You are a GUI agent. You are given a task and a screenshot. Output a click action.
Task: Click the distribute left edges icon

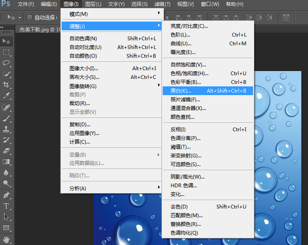(x=249, y=17)
